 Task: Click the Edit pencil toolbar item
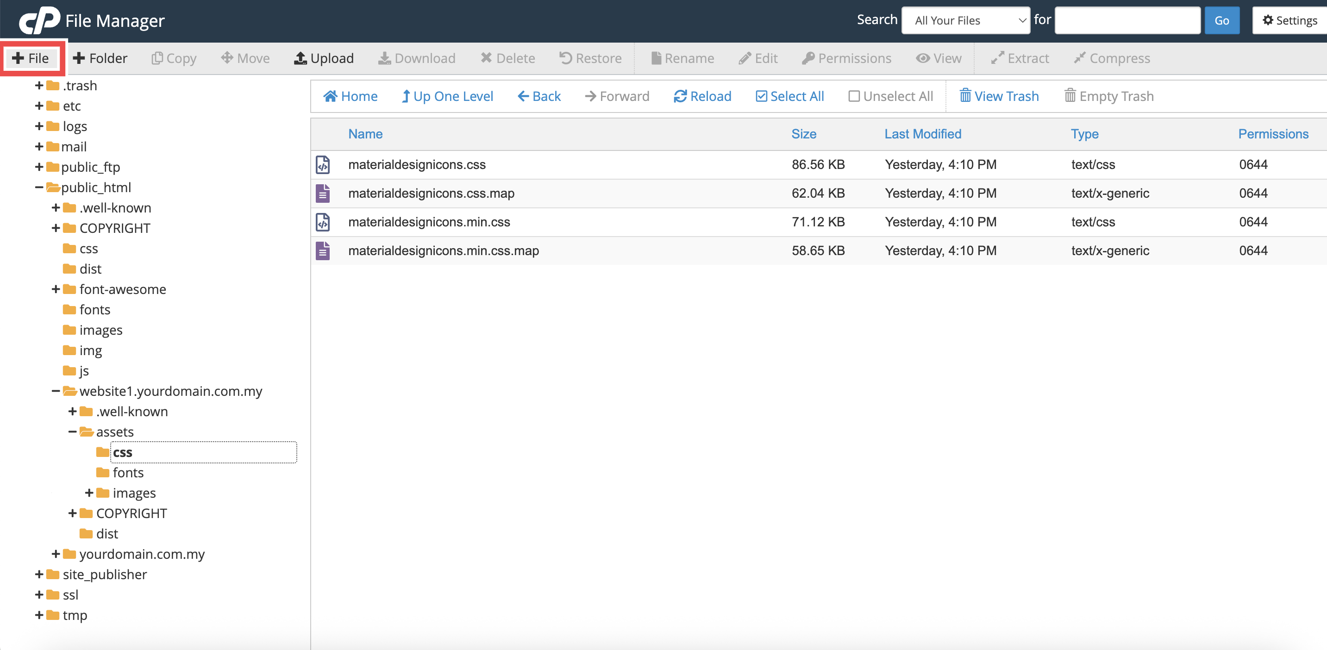758,58
